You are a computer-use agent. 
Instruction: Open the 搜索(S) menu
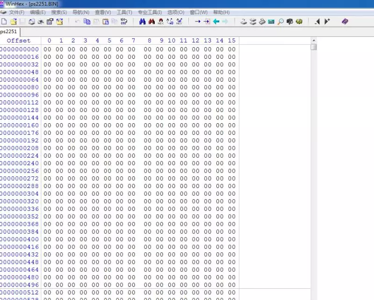coord(59,12)
